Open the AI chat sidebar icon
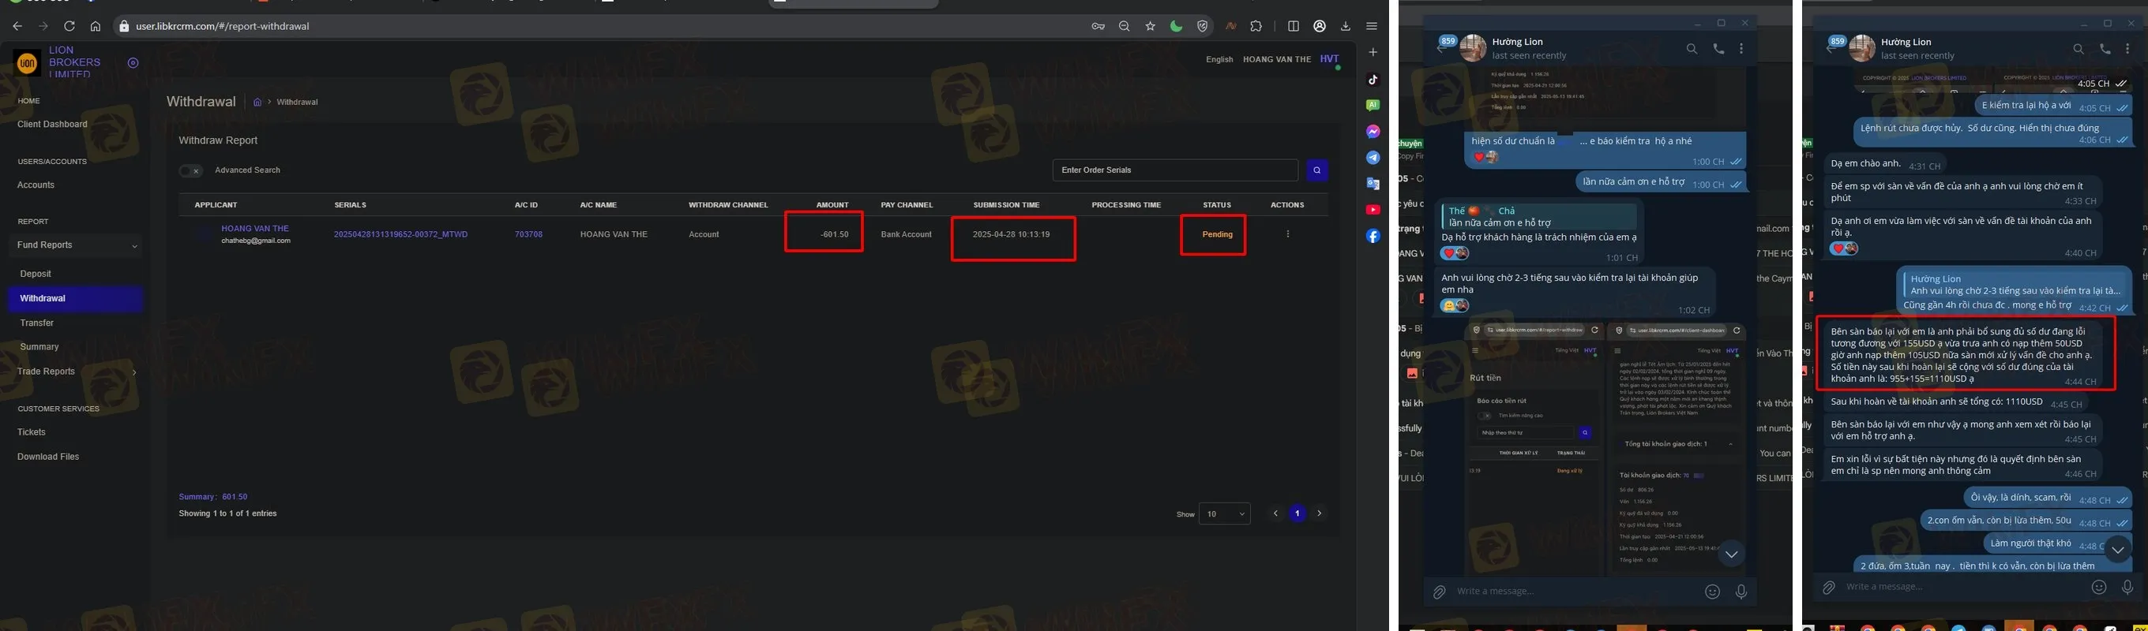The image size is (2148, 631). (1373, 105)
